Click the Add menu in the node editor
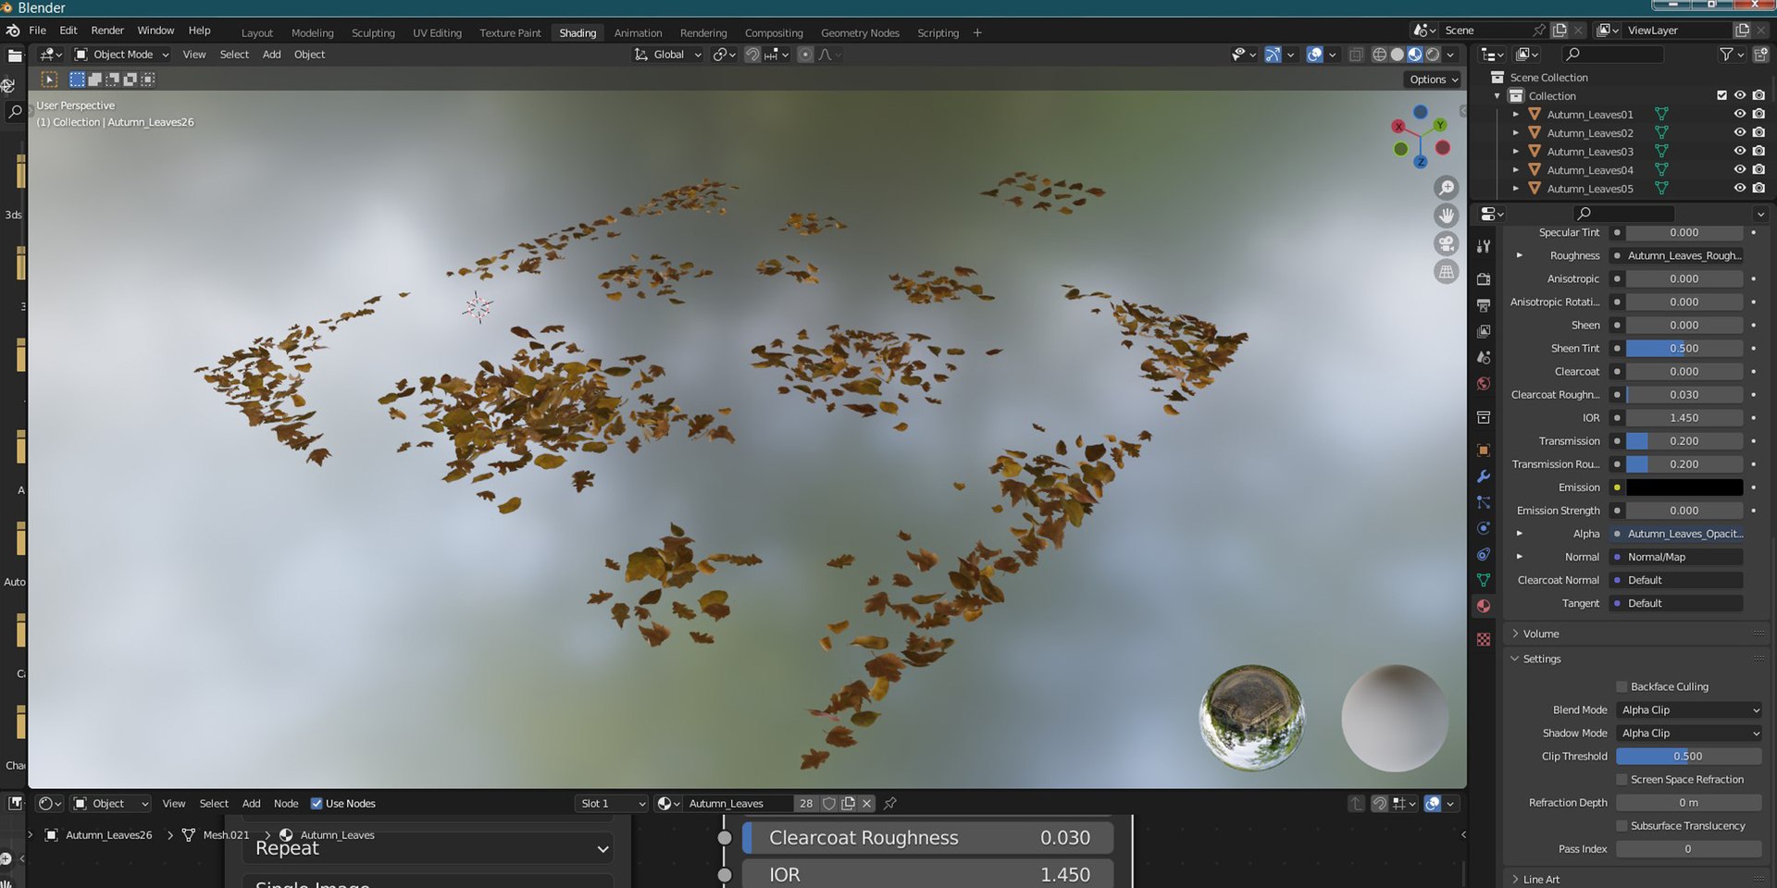1777x888 pixels. click(x=251, y=803)
